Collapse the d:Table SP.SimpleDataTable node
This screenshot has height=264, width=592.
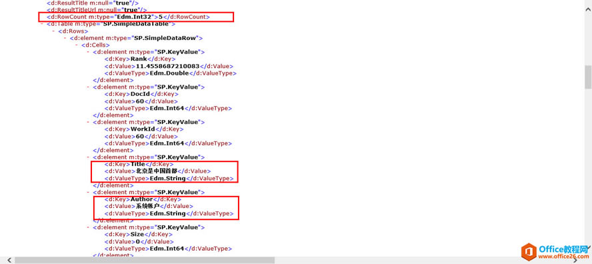(x=41, y=24)
